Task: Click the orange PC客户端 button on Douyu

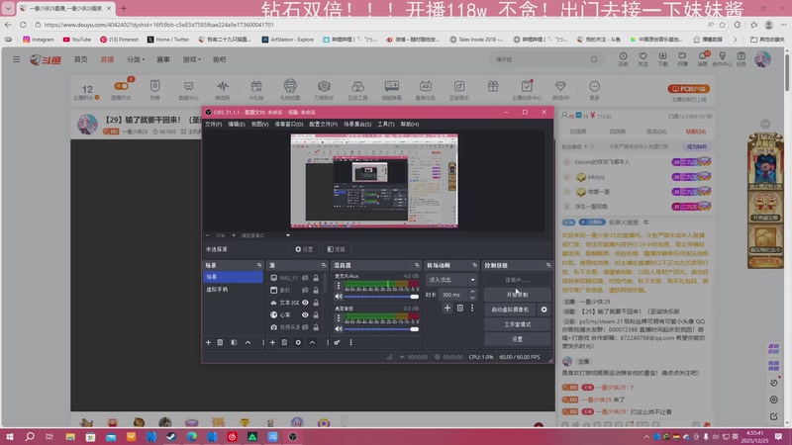Action: coord(689,89)
